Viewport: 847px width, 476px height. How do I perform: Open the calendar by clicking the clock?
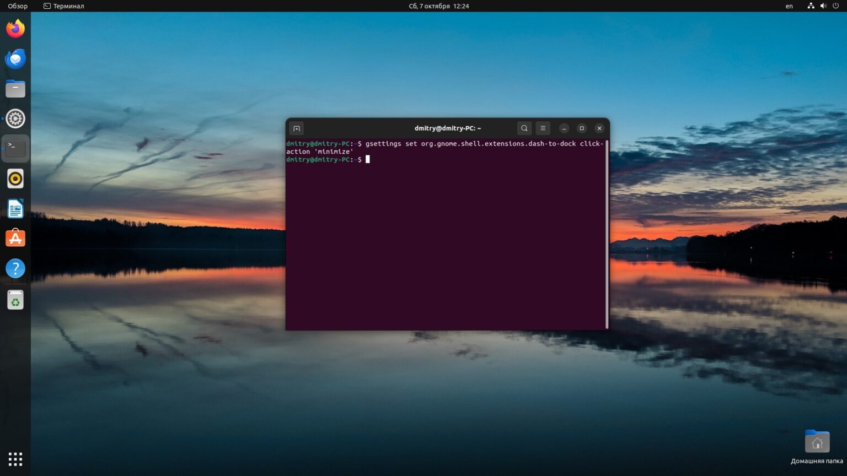pyautogui.click(x=438, y=6)
